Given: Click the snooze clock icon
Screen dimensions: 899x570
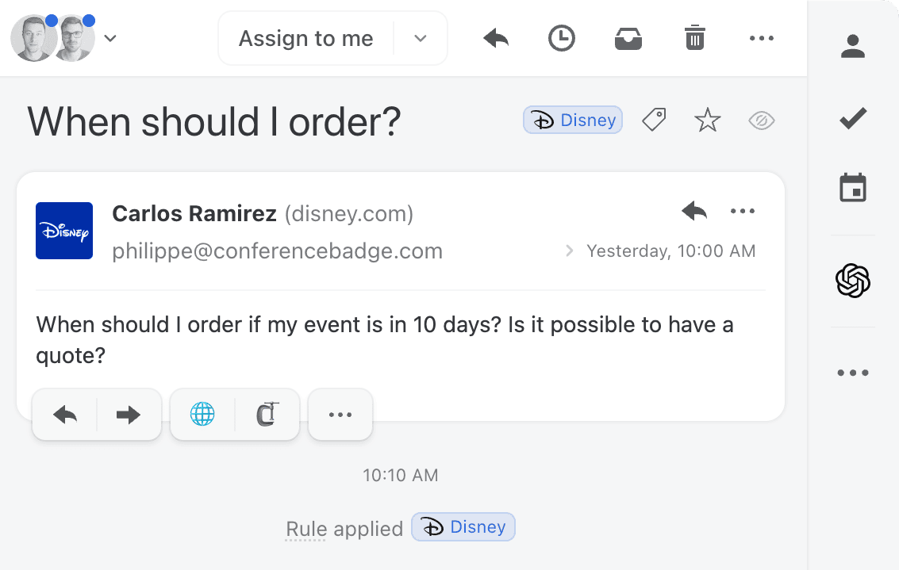Looking at the screenshot, I should [x=562, y=38].
